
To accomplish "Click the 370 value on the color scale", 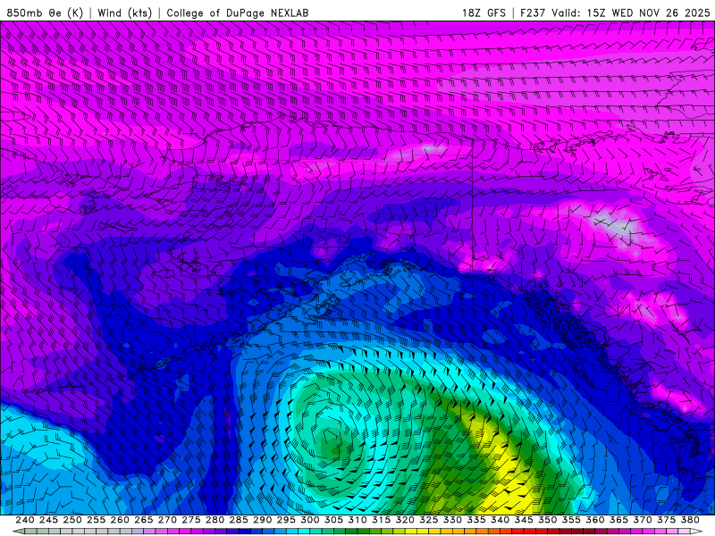I will 643,520.
